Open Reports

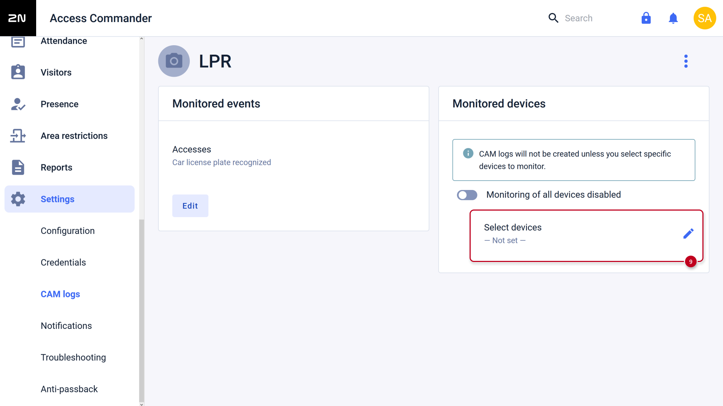(56, 168)
